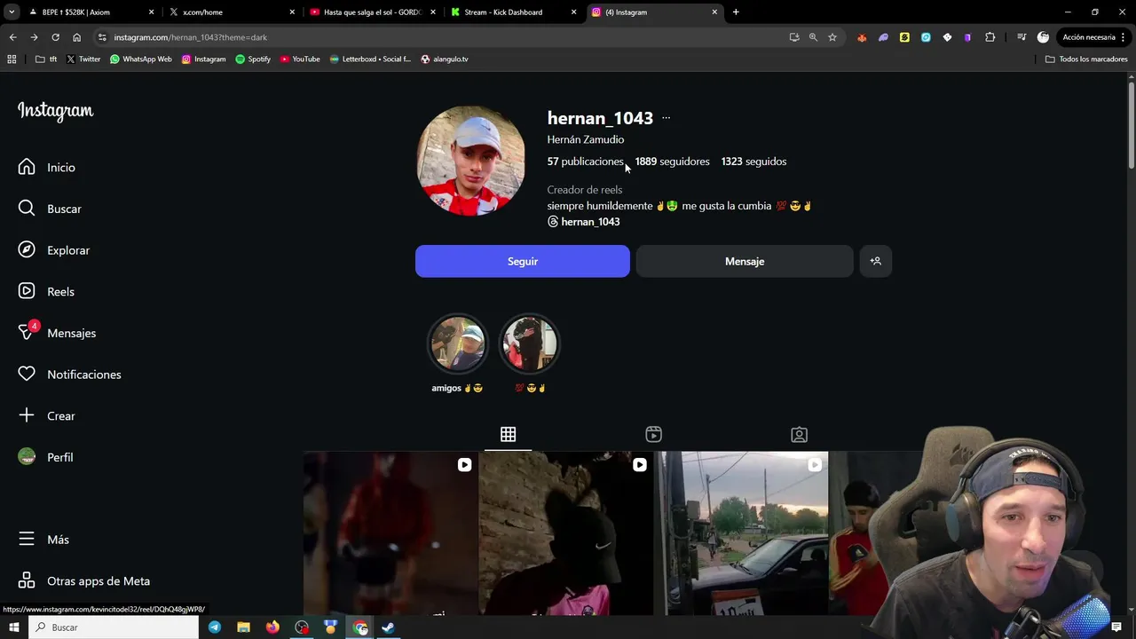Open media controls music icon
Image resolution: width=1136 pixels, height=639 pixels.
[x=1022, y=37]
